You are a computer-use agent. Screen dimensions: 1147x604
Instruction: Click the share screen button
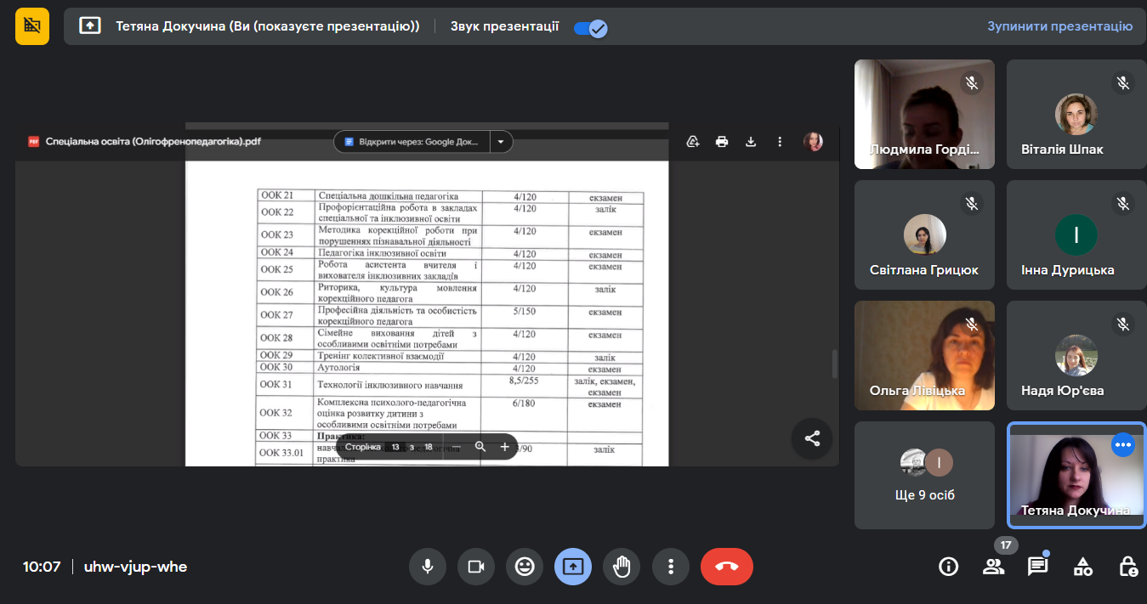(x=573, y=567)
